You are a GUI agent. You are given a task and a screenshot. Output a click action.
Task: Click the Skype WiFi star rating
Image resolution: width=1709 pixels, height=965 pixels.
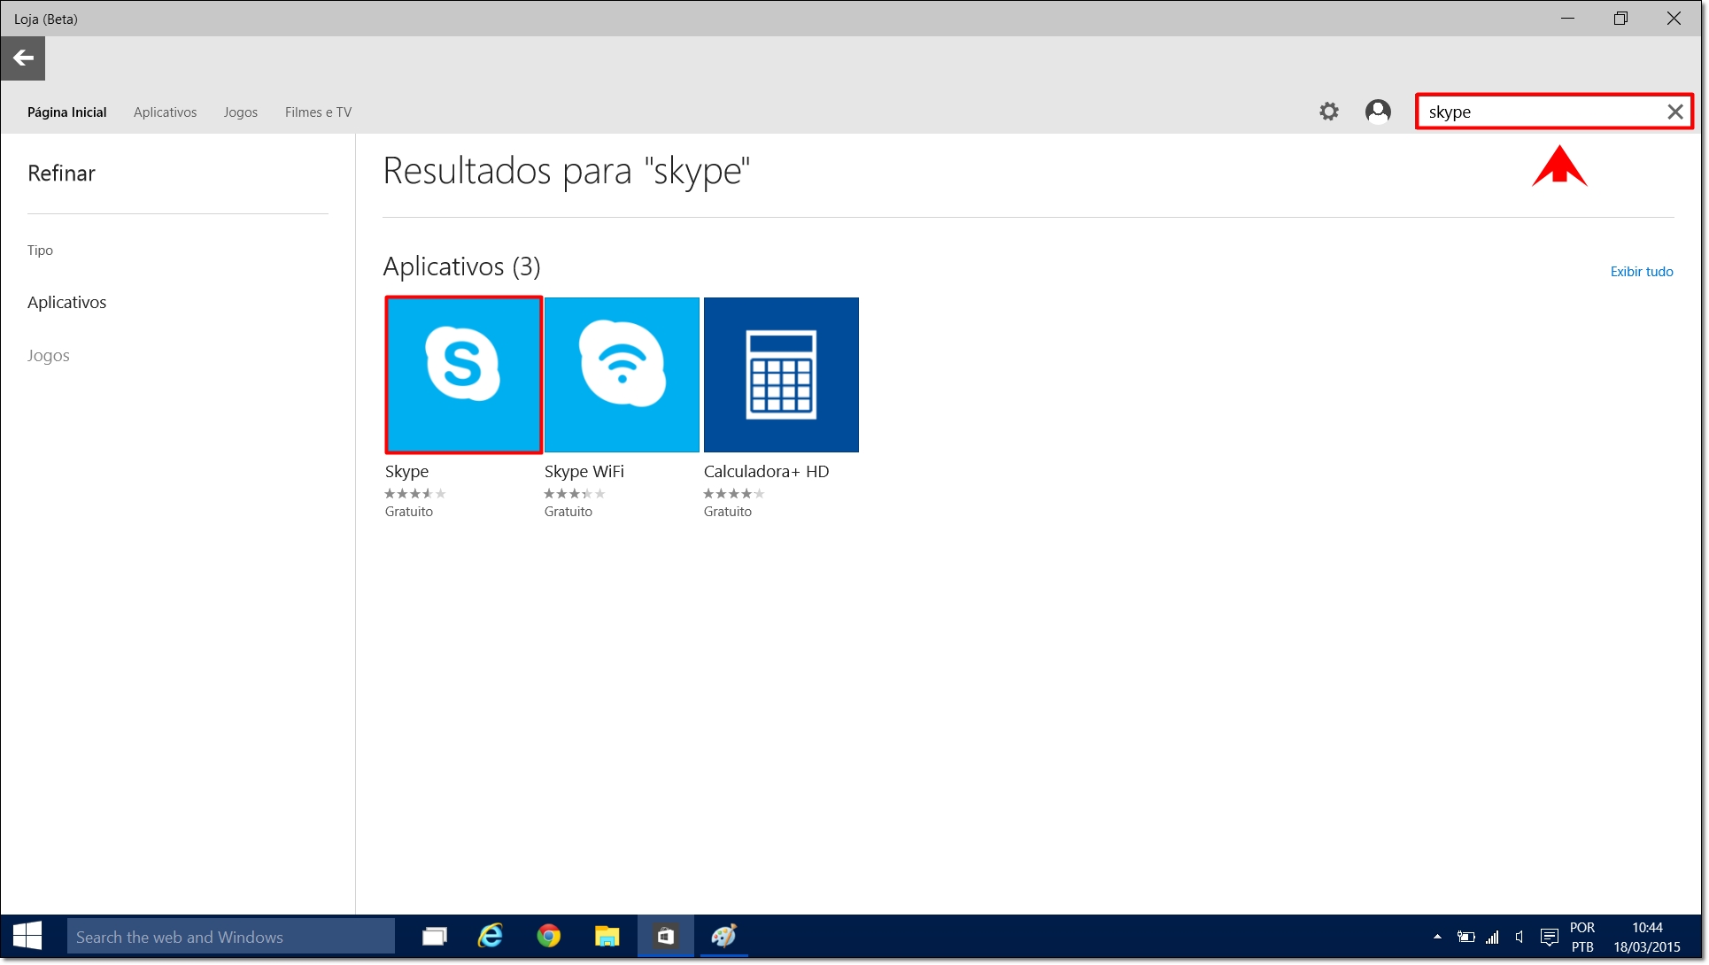pos(575,494)
